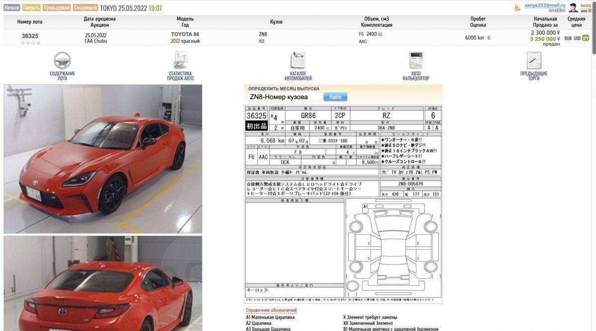
Task: Switch average price to USD
Action: 577,38
